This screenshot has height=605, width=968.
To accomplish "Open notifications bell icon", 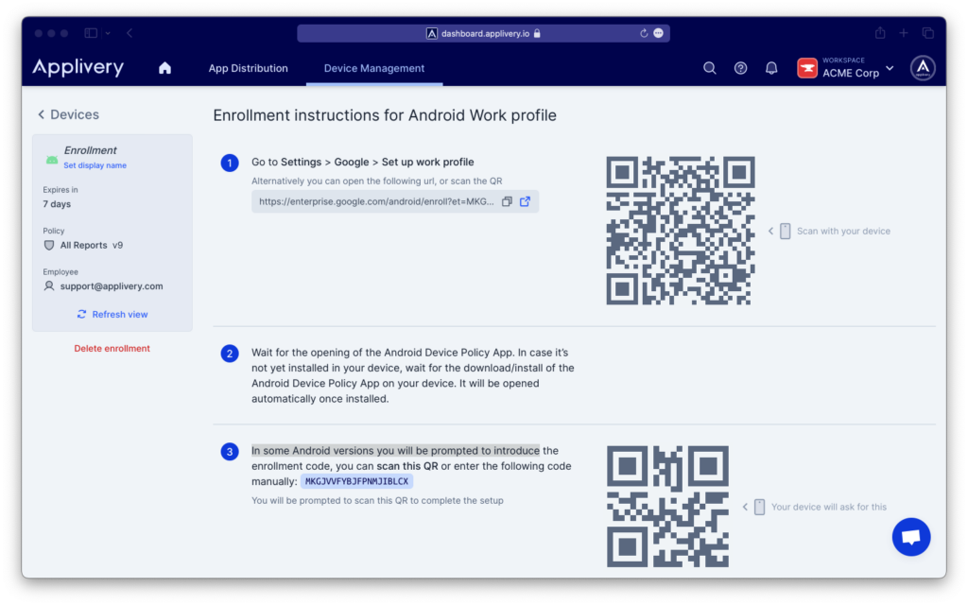I will coord(771,68).
